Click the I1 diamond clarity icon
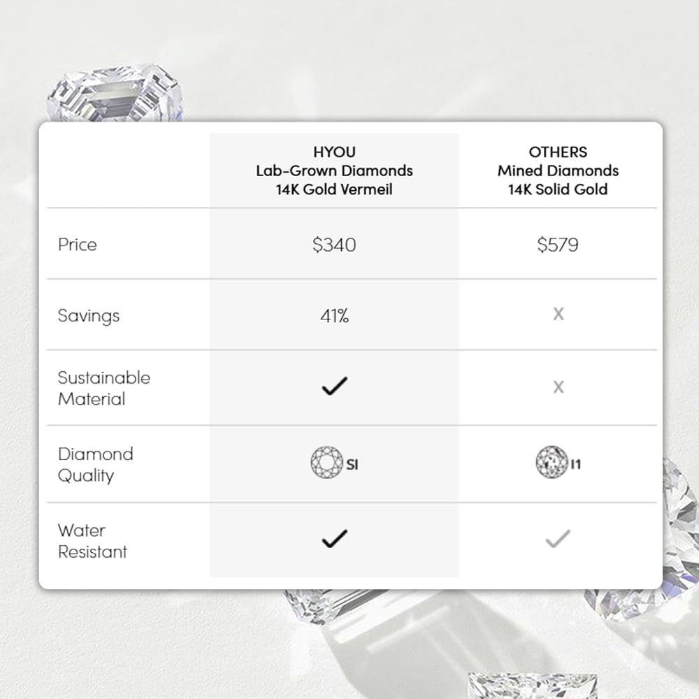This screenshot has height=699, width=699. (549, 463)
